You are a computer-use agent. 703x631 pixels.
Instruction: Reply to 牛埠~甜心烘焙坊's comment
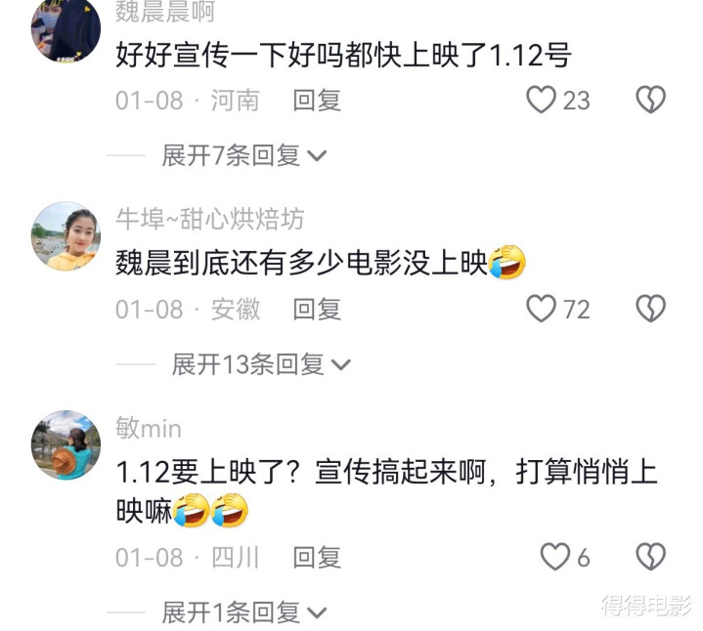click(x=317, y=309)
